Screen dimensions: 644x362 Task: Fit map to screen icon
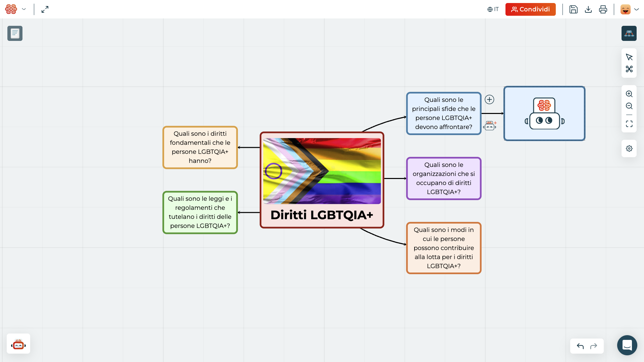pyautogui.click(x=629, y=124)
